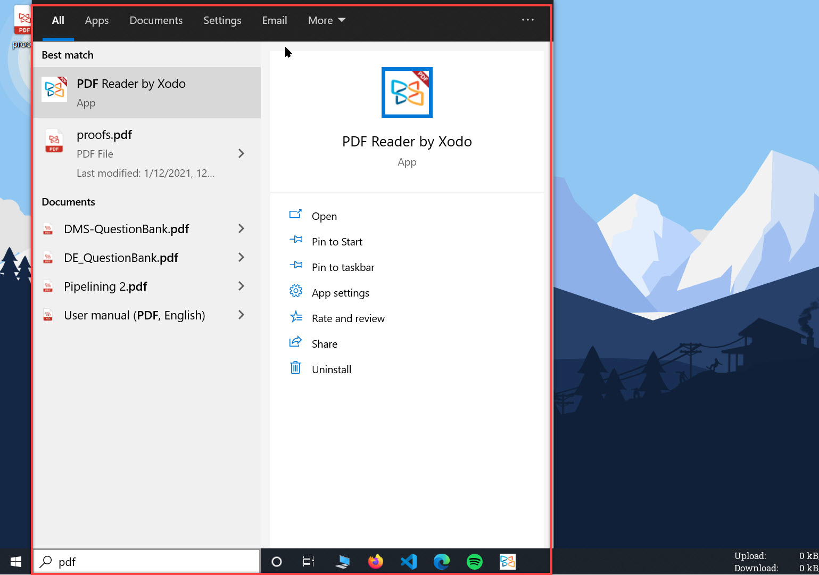Open App settings for Xodo
Image resolution: width=819 pixels, height=575 pixels.
(x=341, y=293)
